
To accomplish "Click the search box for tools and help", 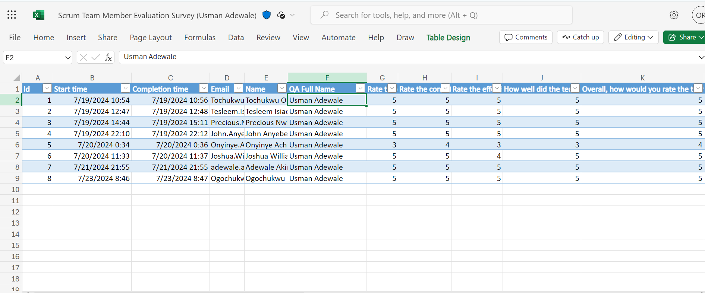I will click(x=441, y=15).
